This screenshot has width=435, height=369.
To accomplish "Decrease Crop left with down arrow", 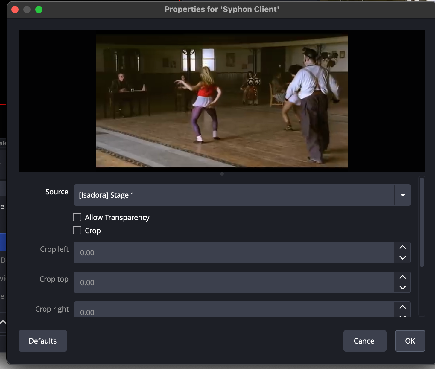I will (x=403, y=257).
